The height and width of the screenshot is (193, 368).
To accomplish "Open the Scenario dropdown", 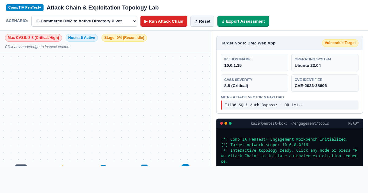I will 84,21.
